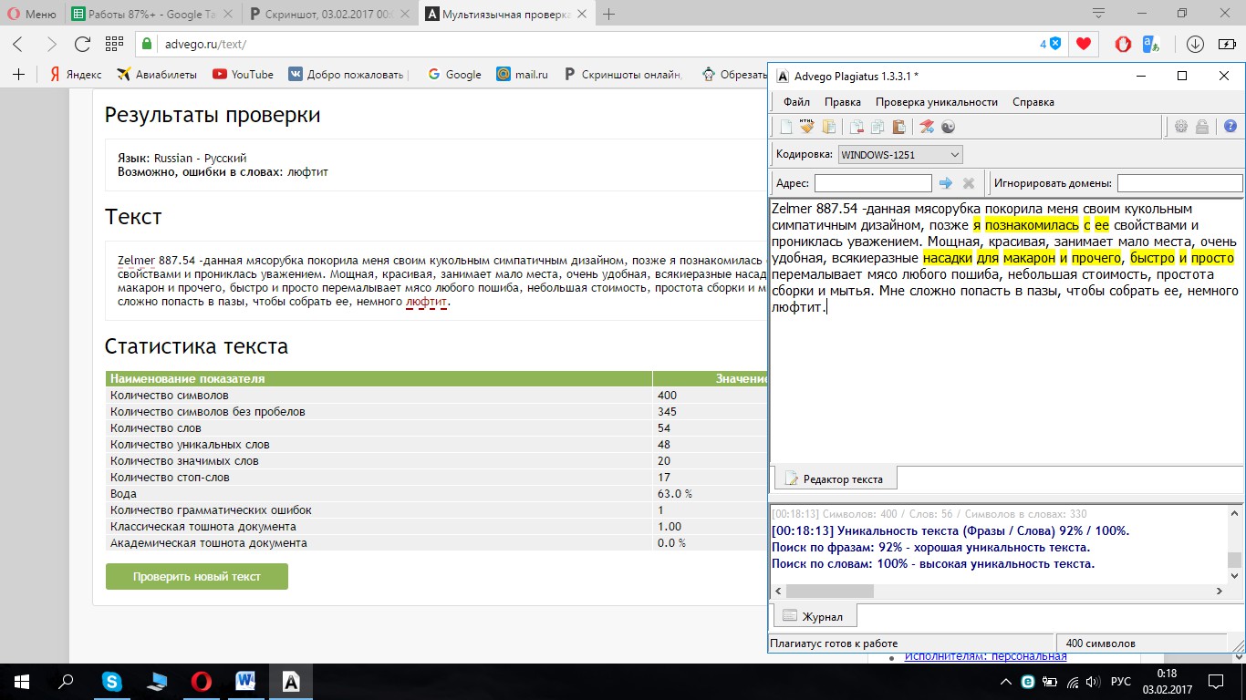Open the Яндекс bookmark
Screen dimensions: 1246x700
point(76,74)
